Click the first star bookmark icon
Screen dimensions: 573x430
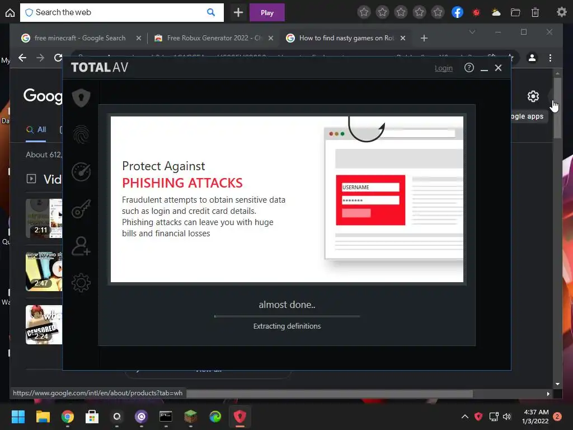(x=364, y=12)
